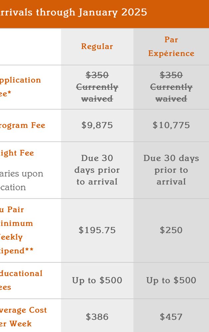The image size is (209, 332).
Task: Click the Regular flight fee due text
Action: [x=97, y=170]
